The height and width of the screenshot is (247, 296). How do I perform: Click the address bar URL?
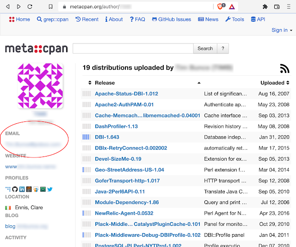(x=101, y=7)
